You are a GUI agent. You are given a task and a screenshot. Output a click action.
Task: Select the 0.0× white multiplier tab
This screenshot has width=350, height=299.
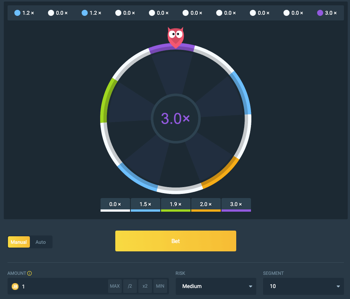point(115,204)
